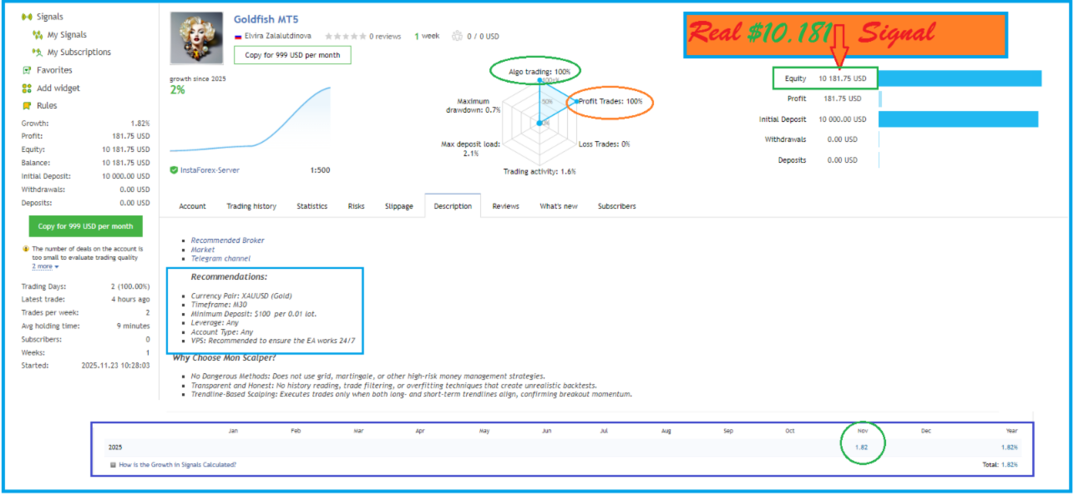The image size is (1074, 496).
Task: Open the Risks tab
Action: pos(356,206)
